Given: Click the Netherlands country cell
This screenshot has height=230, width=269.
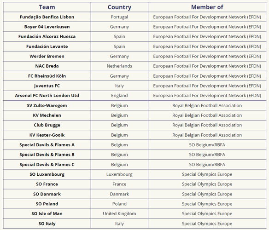Looking at the screenshot, I should coord(119,66).
